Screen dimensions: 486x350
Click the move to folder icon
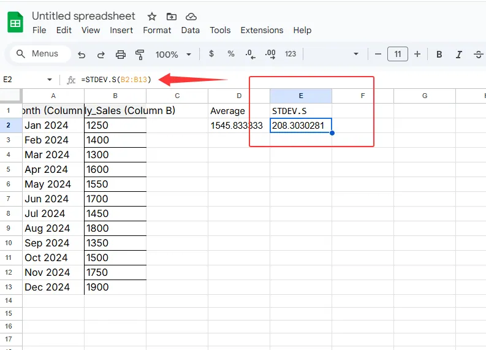tap(172, 17)
